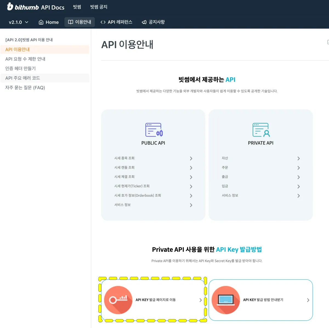Select API 이용안내 in the sidebar
The width and height of the screenshot is (329, 328).
(x=17, y=49)
